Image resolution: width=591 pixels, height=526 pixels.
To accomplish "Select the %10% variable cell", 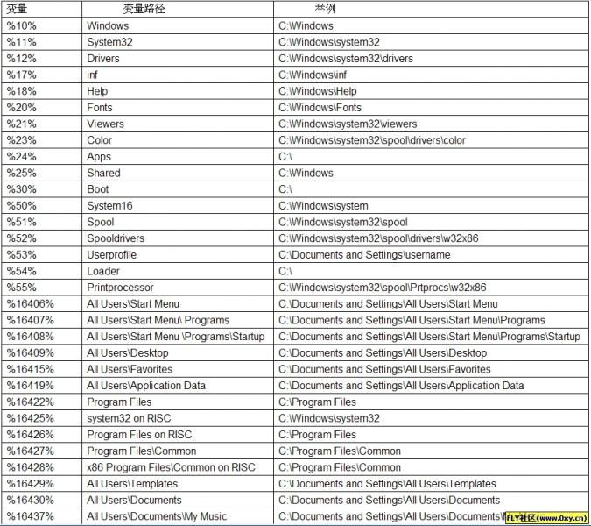I will [x=41, y=25].
